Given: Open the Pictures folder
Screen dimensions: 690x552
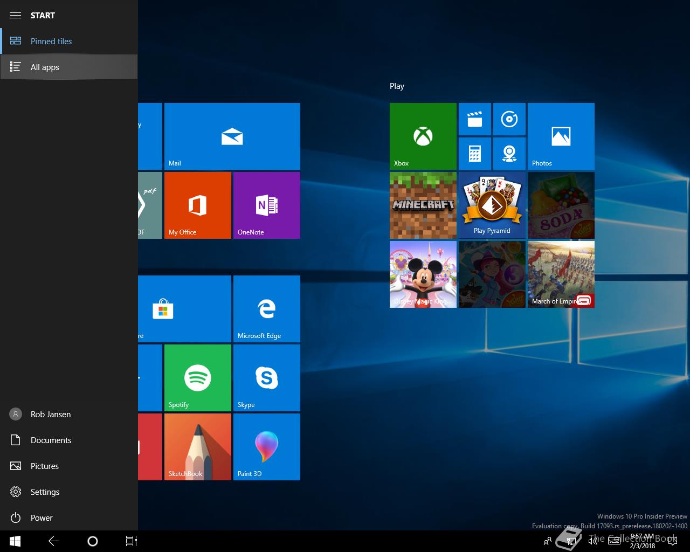Looking at the screenshot, I should pos(69,466).
